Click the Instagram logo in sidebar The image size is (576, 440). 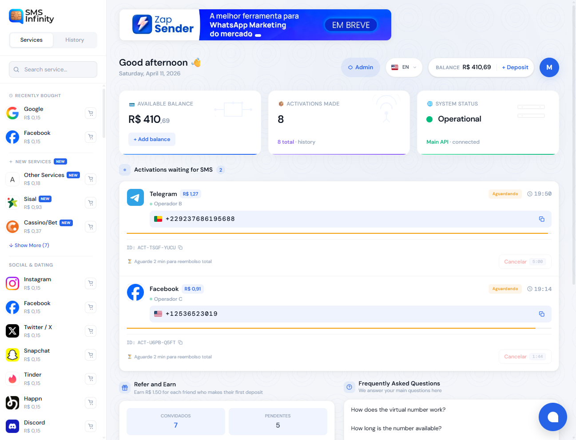[x=12, y=283]
